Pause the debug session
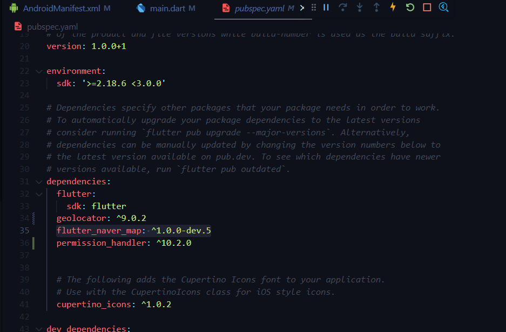506x332 pixels. (326, 8)
